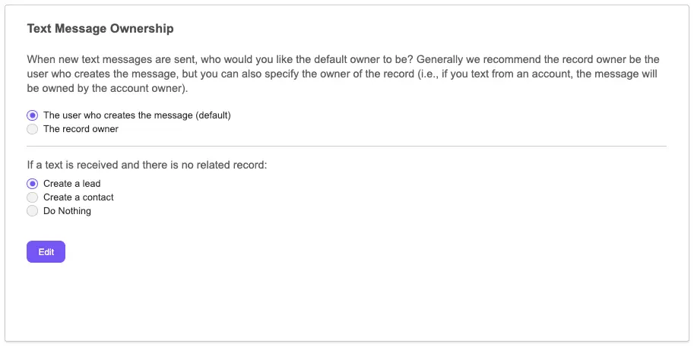The width and height of the screenshot is (694, 347).
Task: Click 'If a text is received' question text
Action: click(x=147, y=165)
